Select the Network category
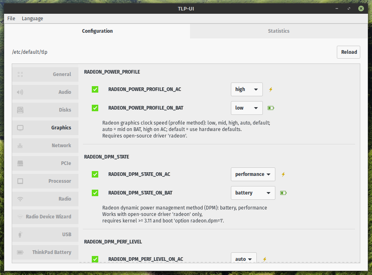 point(45,146)
